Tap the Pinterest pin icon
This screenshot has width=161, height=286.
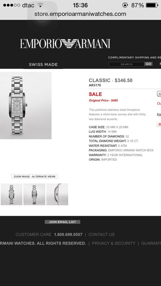tap(159, 124)
